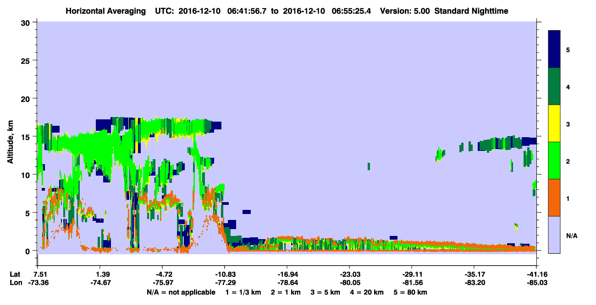Click longitude value '-77.29'
596x305 pixels.
[x=224, y=283]
